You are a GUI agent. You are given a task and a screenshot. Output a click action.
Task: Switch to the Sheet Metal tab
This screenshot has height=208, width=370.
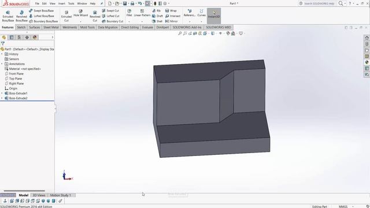51,27
